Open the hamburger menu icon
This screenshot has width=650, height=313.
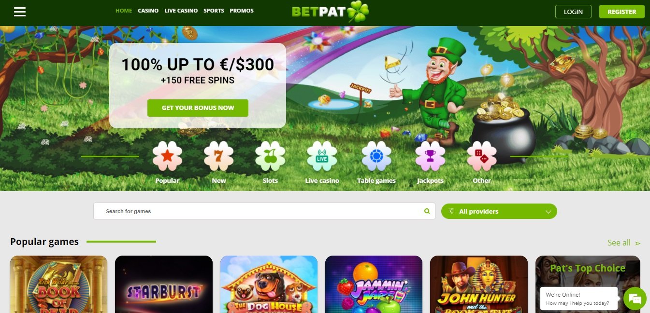pos(20,12)
